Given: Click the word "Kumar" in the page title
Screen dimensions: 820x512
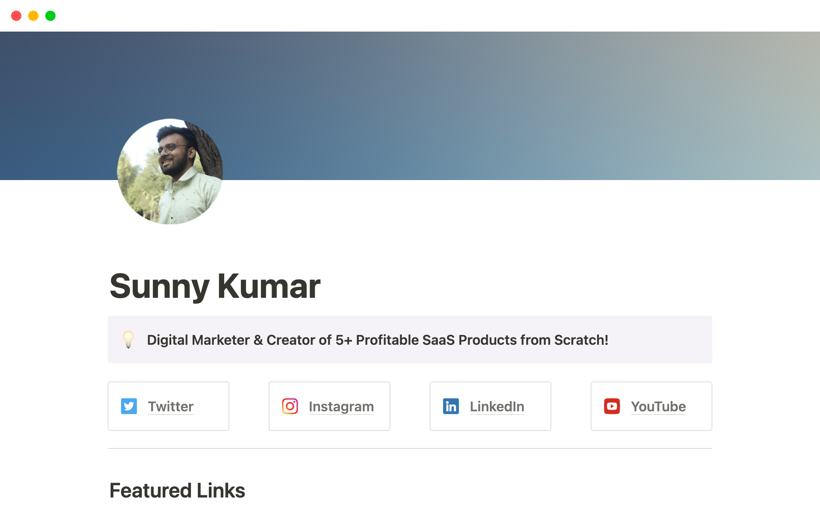Looking at the screenshot, I should [x=269, y=286].
